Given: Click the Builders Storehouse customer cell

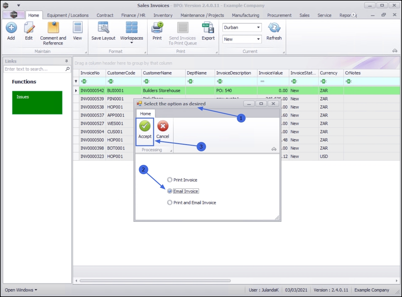Looking at the screenshot, I should (163, 91).
